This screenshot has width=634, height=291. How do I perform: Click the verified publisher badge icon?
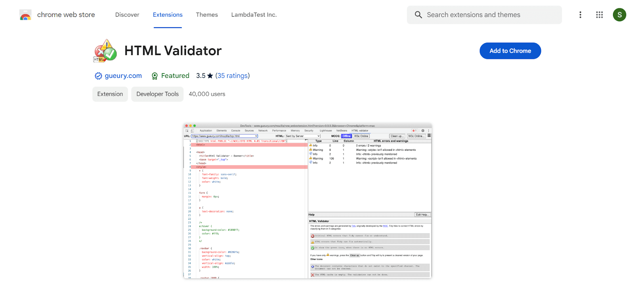point(98,76)
